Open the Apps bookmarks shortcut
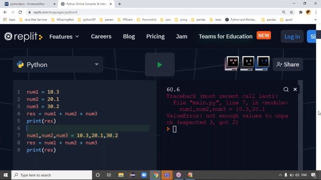This screenshot has height=180, width=321. (10, 19)
